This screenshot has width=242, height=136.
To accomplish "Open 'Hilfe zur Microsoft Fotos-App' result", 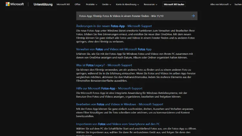I will (109, 88).
